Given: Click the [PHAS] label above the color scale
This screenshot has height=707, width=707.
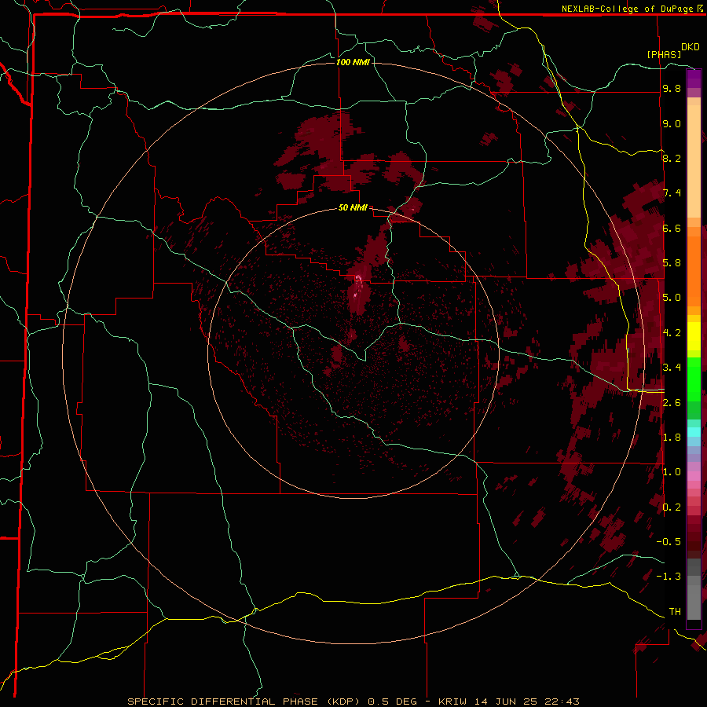Looking at the screenshot, I should (x=664, y=54).
